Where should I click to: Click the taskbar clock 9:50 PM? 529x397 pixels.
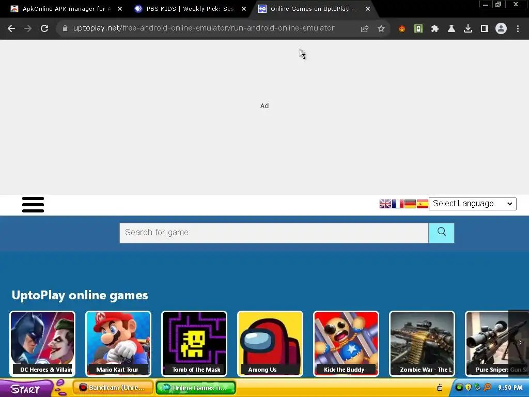[510, 388]
